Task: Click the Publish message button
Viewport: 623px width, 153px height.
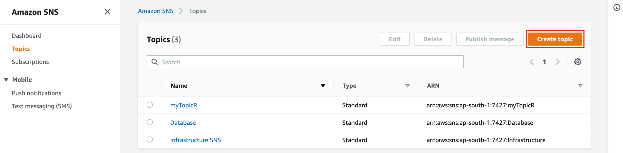Action: point(490,39)
